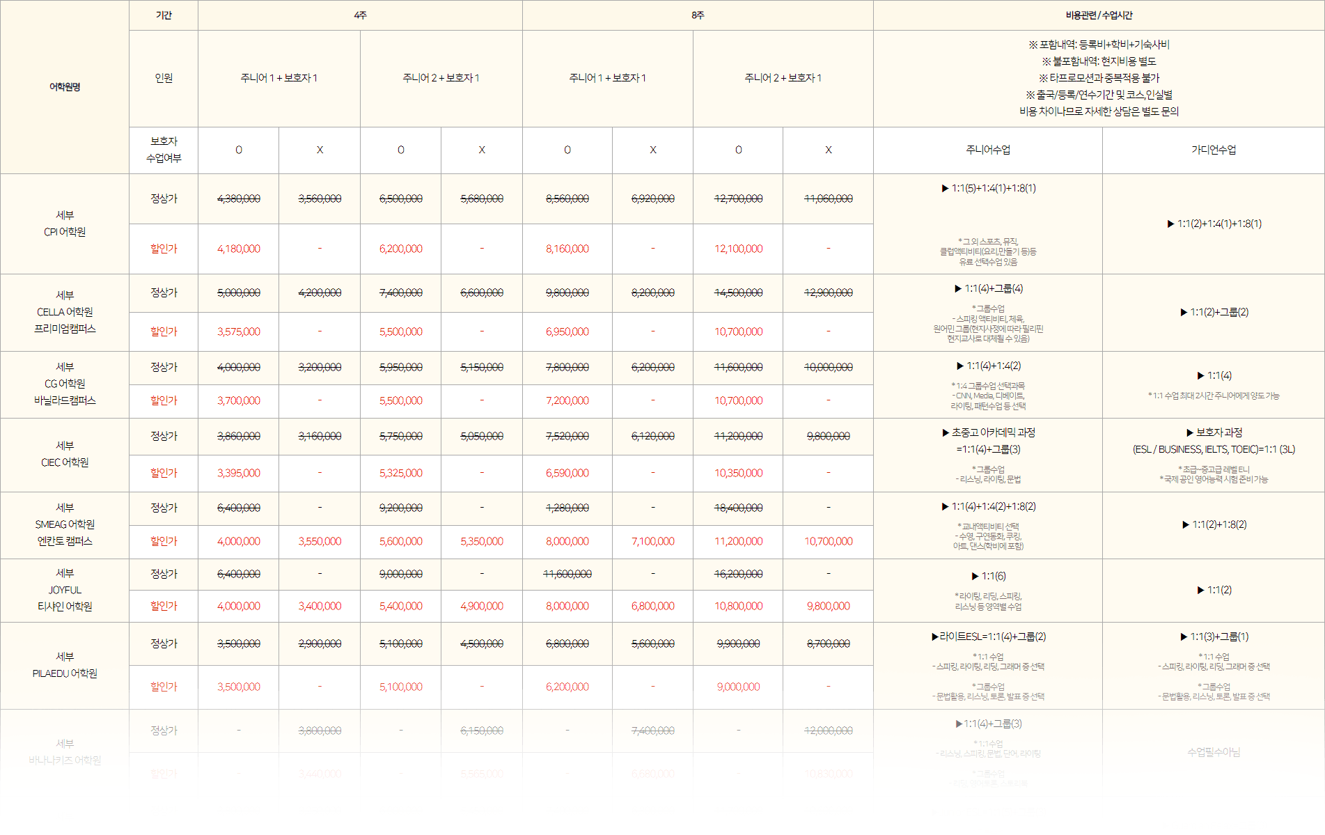
Task: Click the '보호자 수업여부' row label
Action: [x=164, y=150]
